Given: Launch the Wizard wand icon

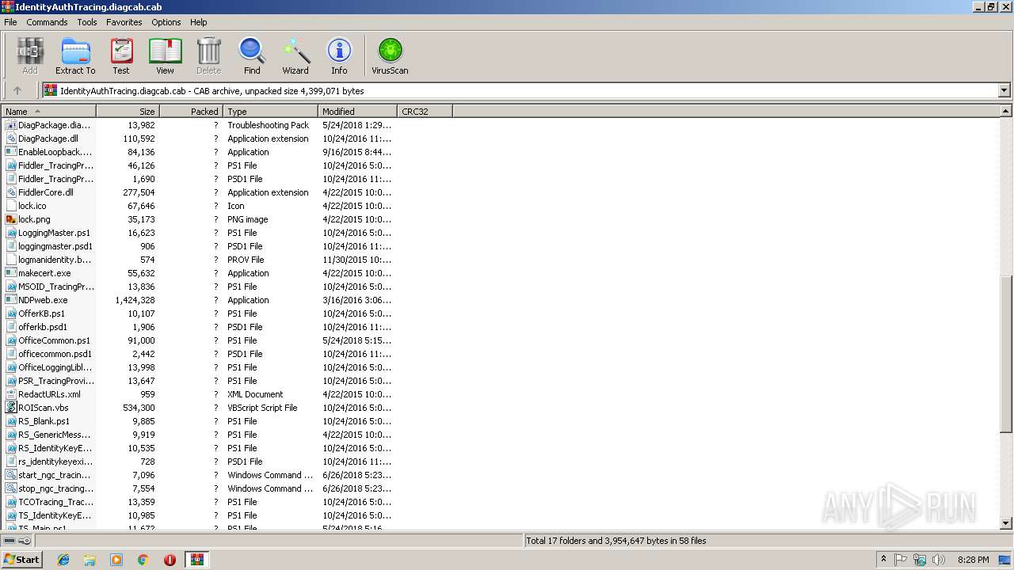Looking at the screenshot, I should click(295, 56).
